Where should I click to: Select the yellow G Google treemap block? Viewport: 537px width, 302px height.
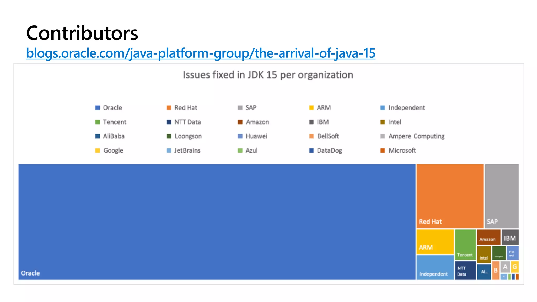pyautogui.click(x=515, y=267)
